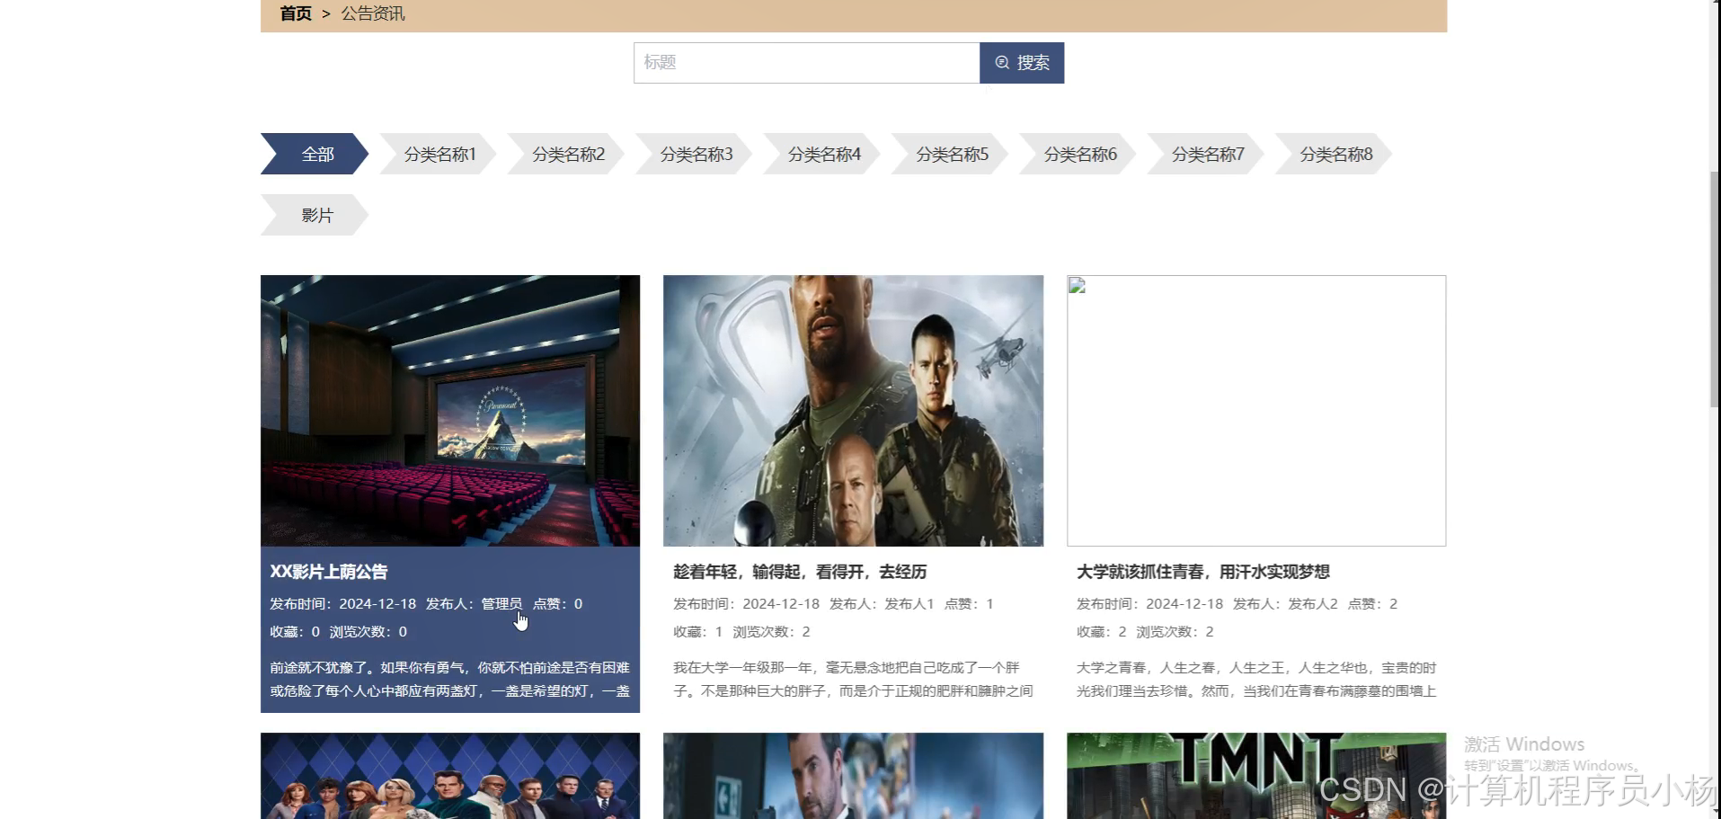Open the group cast poster thumbnail in second row
Image resolution: width=1721 pixels, height=819 pixels.
(x=450, y=776)
